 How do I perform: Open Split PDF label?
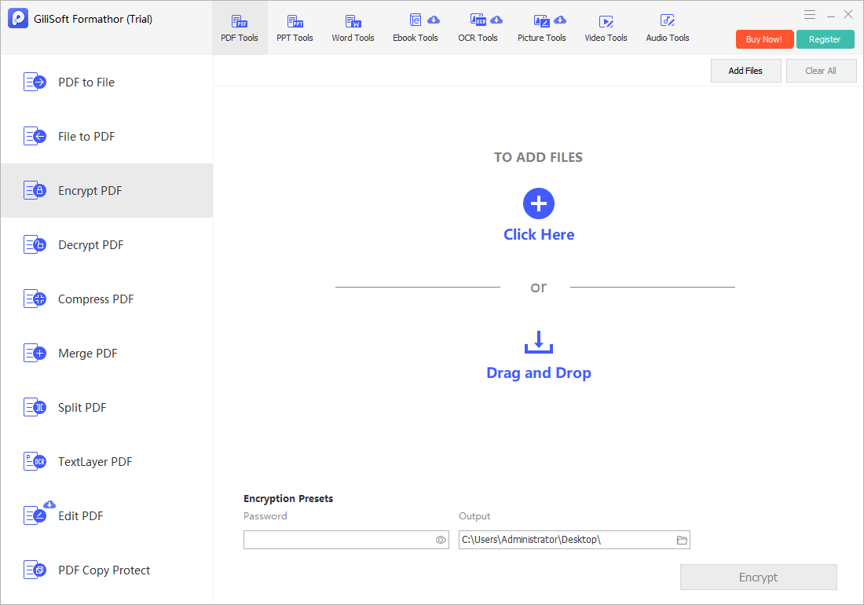click(82, 408)
